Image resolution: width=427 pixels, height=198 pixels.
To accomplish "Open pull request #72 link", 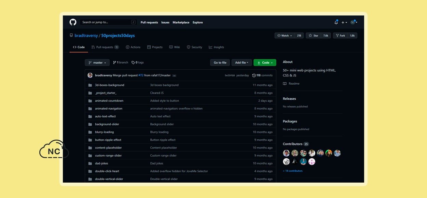I will click(x=141, y=75).
